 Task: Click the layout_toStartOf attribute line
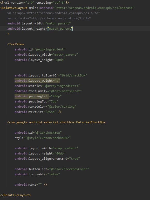pyautogui.click(x=51, y=75)
